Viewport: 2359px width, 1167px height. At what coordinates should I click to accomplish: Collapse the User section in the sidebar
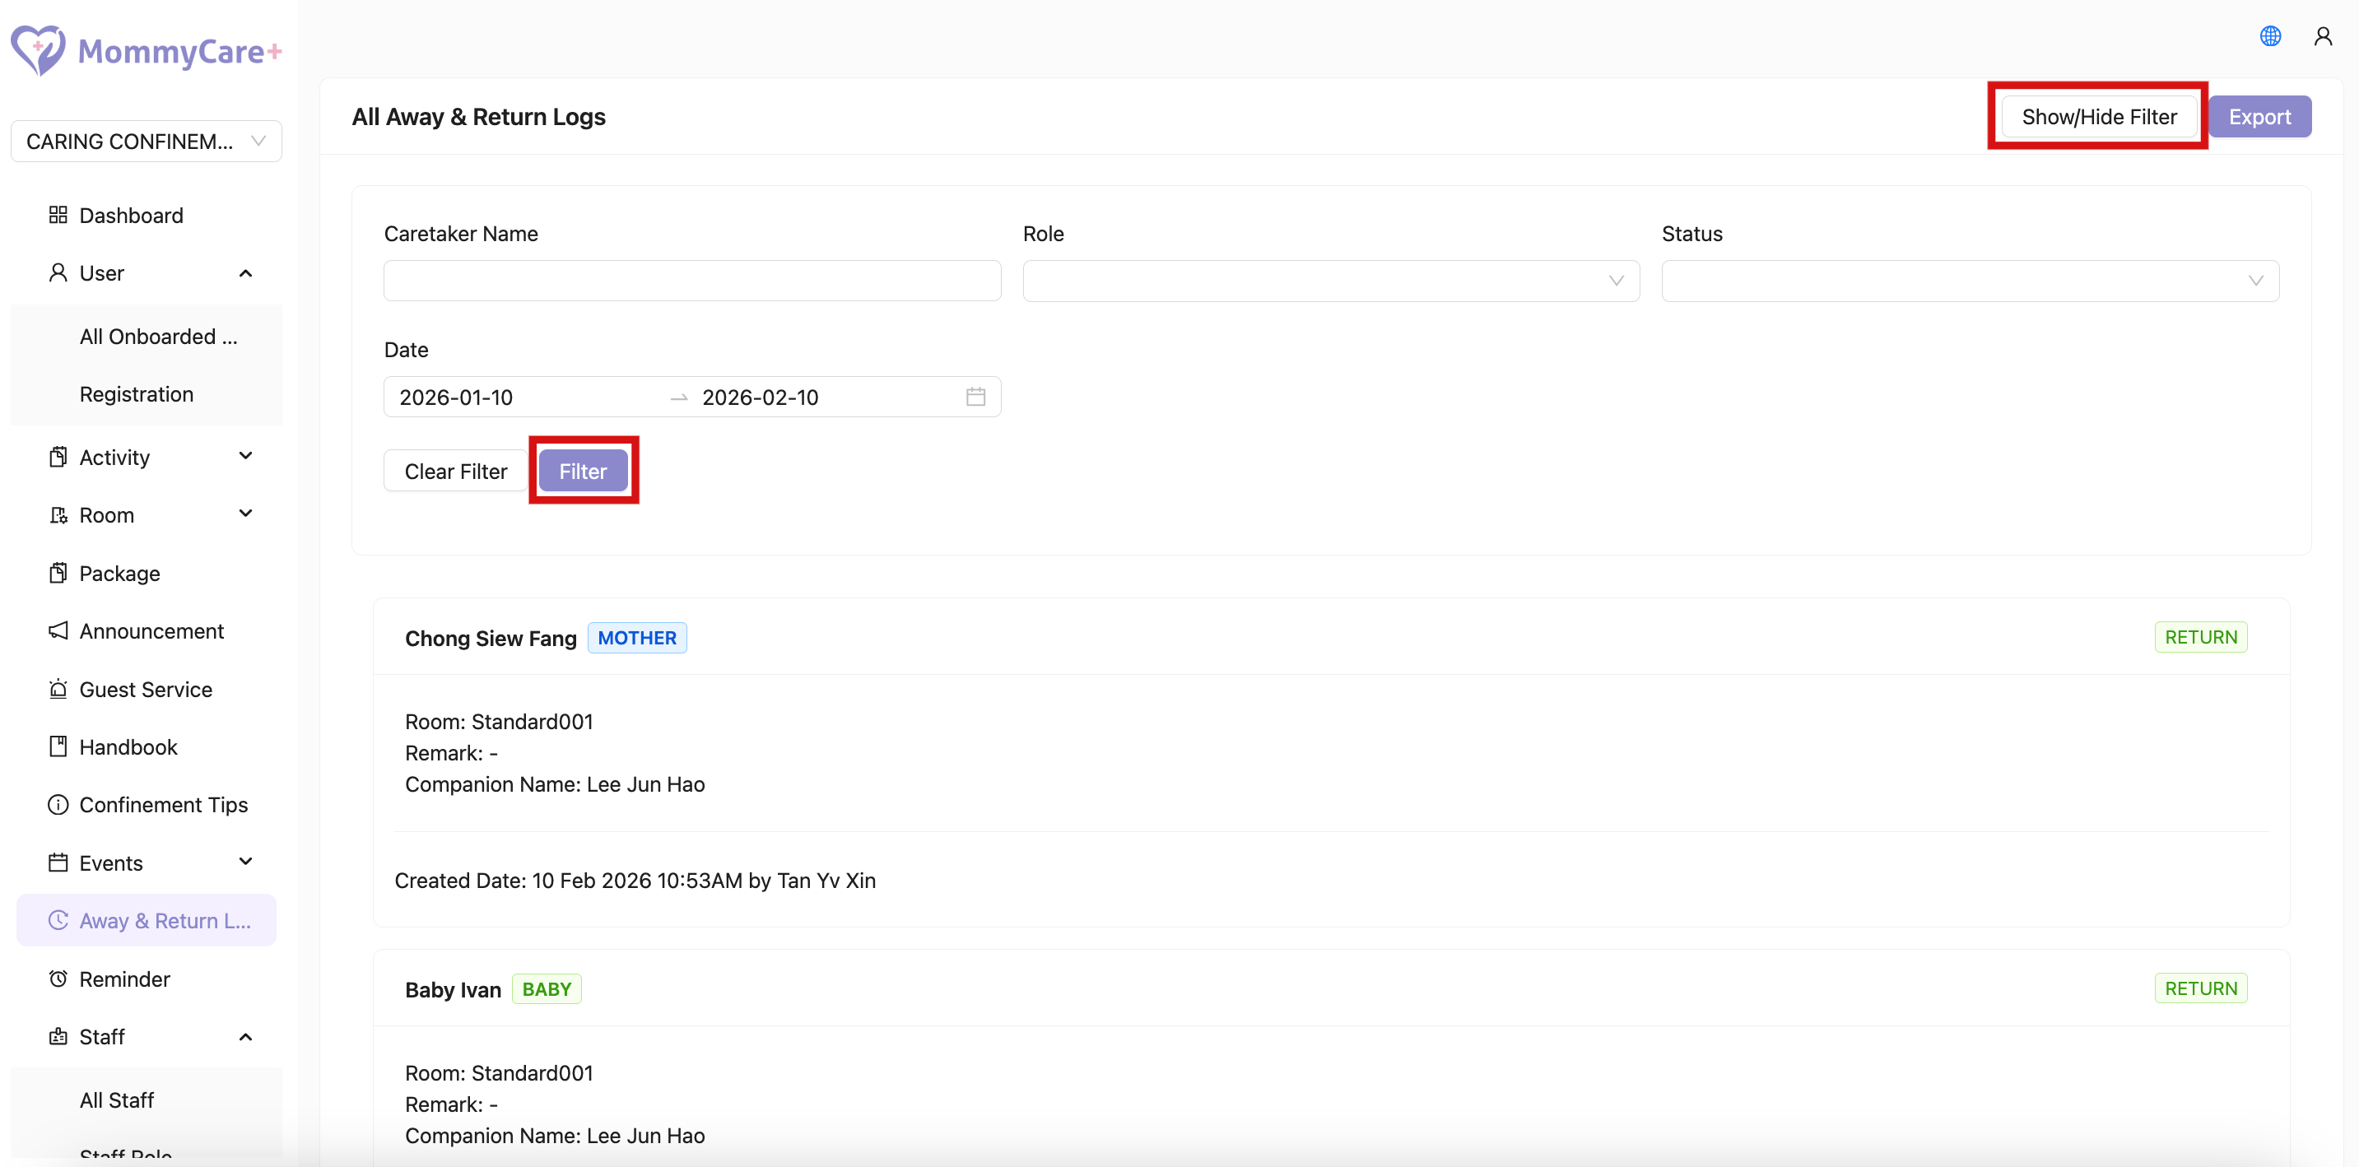(245, 272)
